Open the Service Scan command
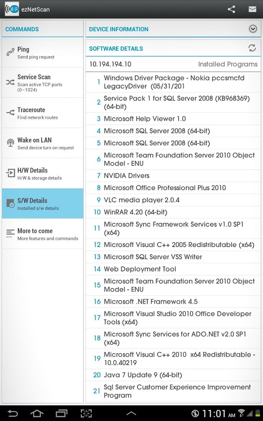Screen dimensions: 263x421 (43, 82)
